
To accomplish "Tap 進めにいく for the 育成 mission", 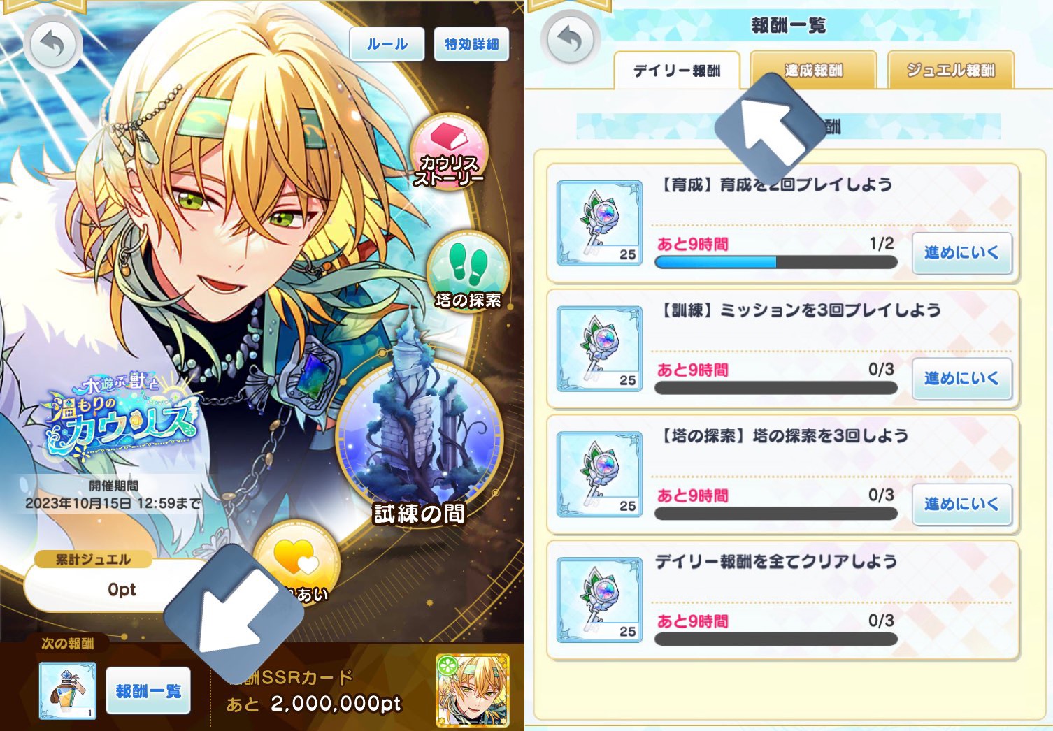I will pyautogui.click(x=962, y=253).
